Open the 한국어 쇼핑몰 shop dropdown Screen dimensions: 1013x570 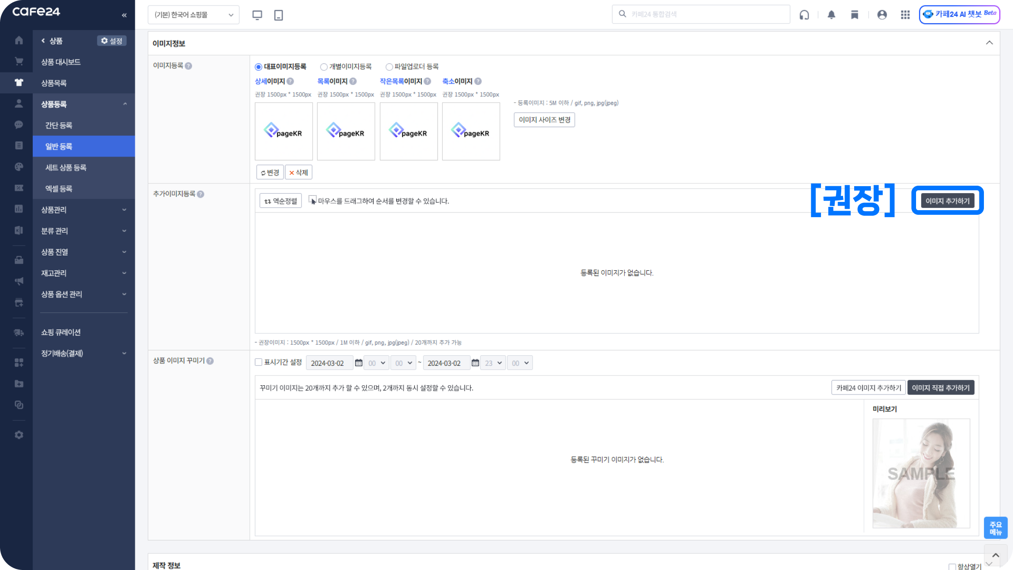[193, 15]
